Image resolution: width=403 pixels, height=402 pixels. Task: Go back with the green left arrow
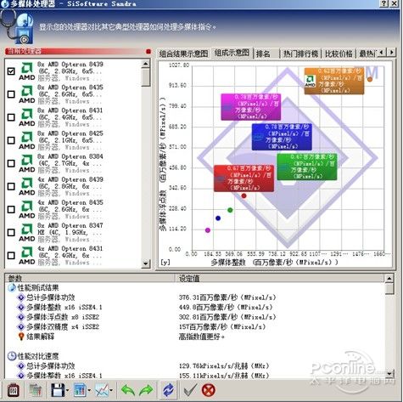128,390
